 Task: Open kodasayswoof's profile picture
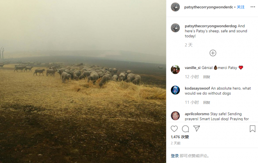[175, 90]
